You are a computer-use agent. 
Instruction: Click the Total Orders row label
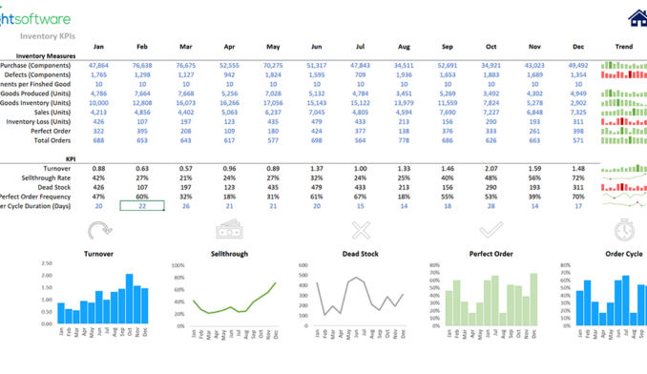coord(52,140)
